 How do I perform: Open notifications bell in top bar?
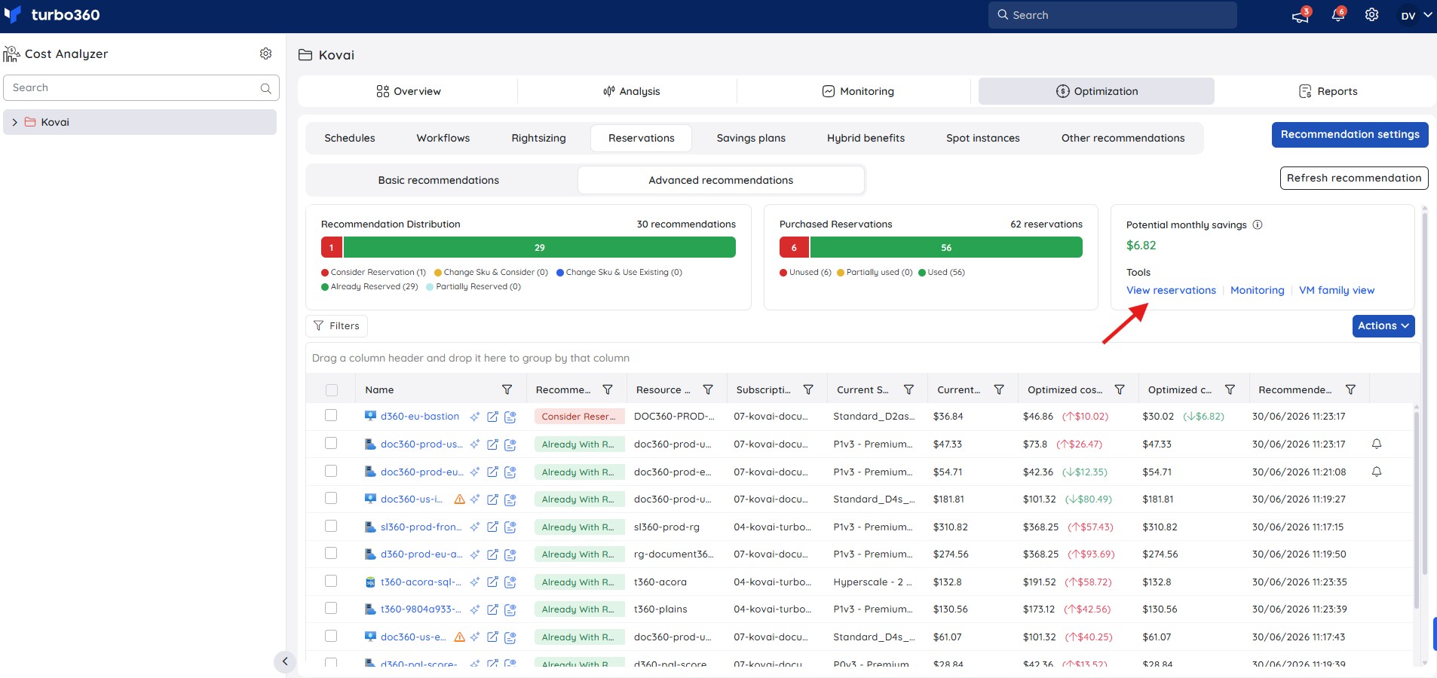click(x=1338, y=15)
